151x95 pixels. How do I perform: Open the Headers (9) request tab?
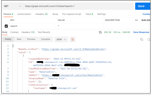pyautogui.click(x=41, y=14)
